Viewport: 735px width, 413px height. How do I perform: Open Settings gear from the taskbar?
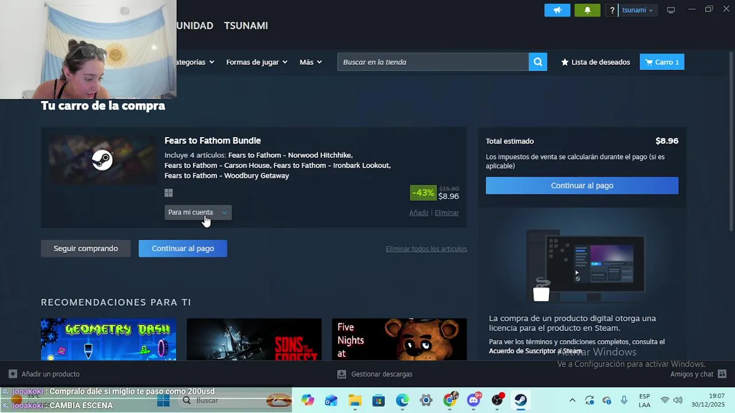[425, 400]
